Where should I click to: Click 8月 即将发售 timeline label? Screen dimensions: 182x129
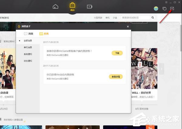[142, 109]
